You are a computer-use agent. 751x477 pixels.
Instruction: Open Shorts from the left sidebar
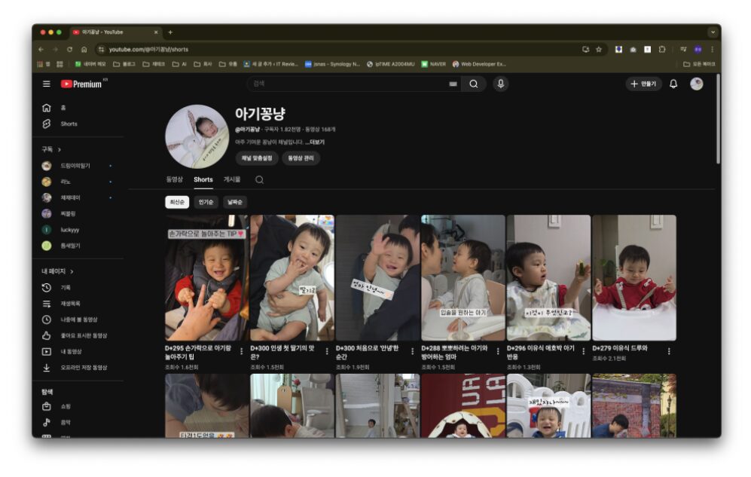click(69, 124)
